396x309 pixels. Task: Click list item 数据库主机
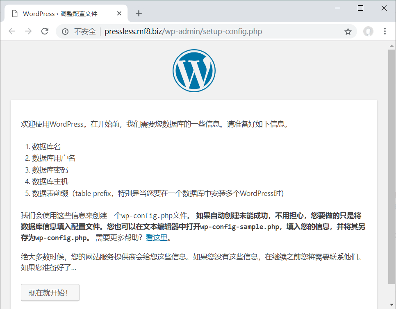pos(50,182)
